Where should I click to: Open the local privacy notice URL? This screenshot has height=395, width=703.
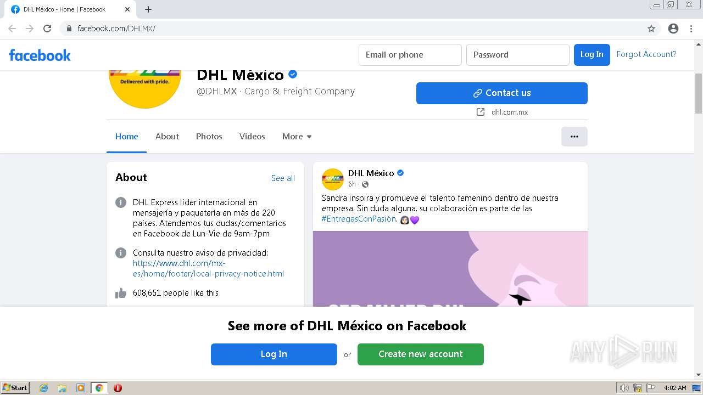[x=208, y=268]
